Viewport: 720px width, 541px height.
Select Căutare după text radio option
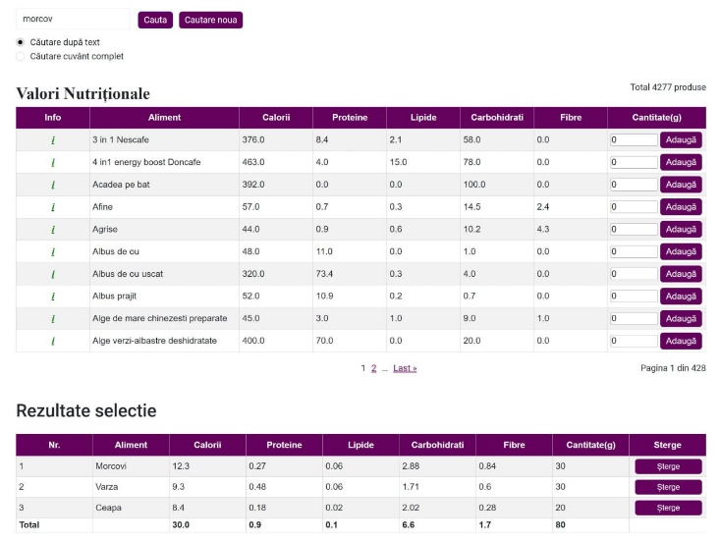21,42
